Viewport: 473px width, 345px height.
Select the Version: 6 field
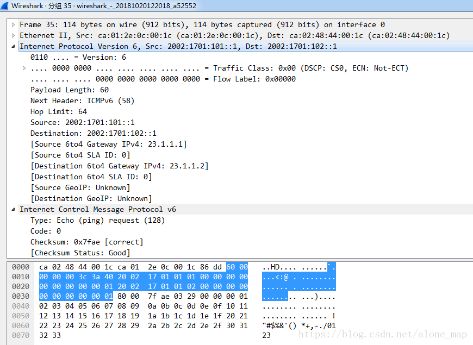(78, 57)
